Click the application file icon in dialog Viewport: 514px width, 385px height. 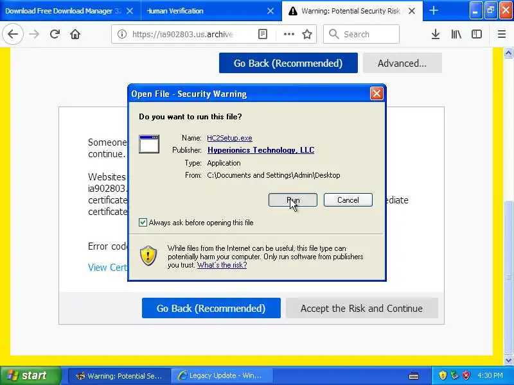(x=149, y=144)
